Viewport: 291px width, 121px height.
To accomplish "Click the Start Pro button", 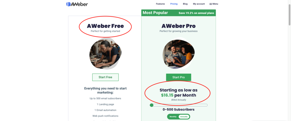I will pyautogui.click(x=178, y=77).
